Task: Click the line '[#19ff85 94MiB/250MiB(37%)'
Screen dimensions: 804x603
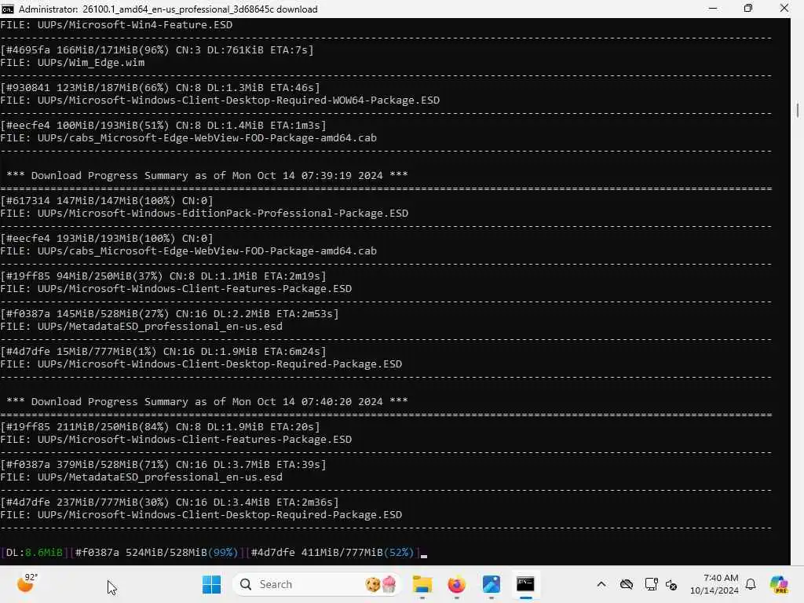Action: coord(163,276)
